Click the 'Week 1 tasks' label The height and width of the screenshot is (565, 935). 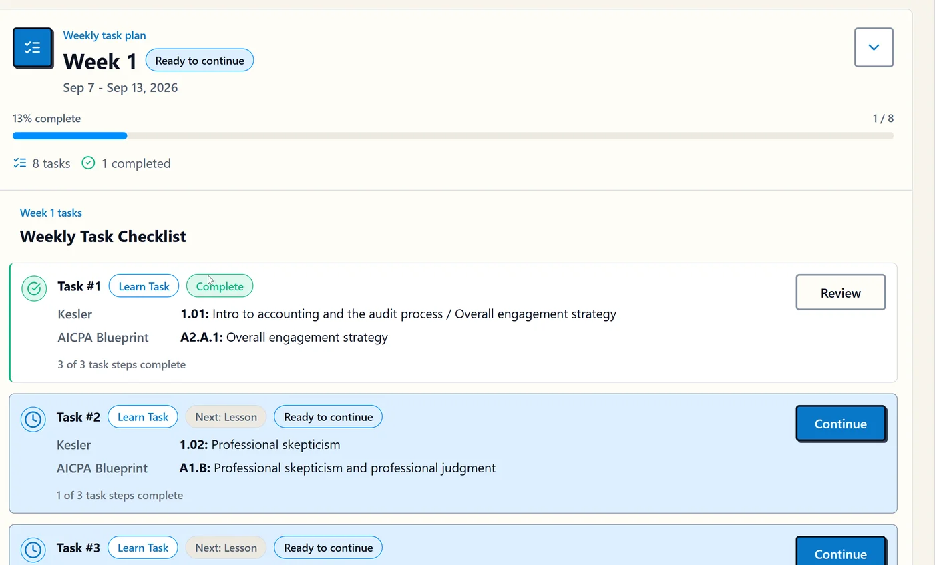point(51,213)
